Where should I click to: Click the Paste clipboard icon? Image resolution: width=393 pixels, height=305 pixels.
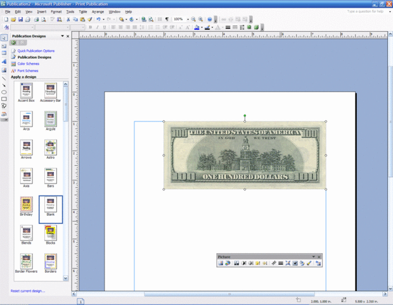click(x=82, y=19)
